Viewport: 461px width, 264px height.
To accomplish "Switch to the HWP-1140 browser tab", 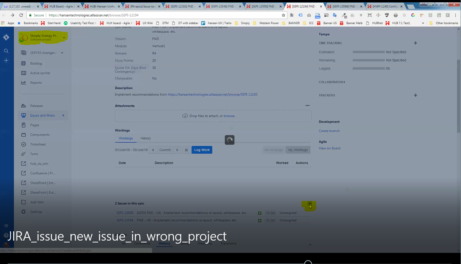I will pos(385,6).
